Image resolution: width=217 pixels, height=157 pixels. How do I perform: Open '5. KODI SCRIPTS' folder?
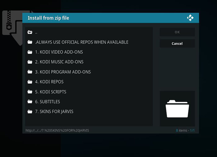[x=89, y=92]
